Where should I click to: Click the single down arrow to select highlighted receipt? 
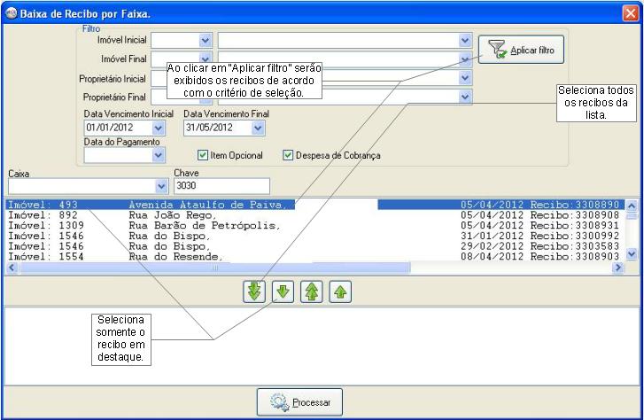[x=283, y=292]
